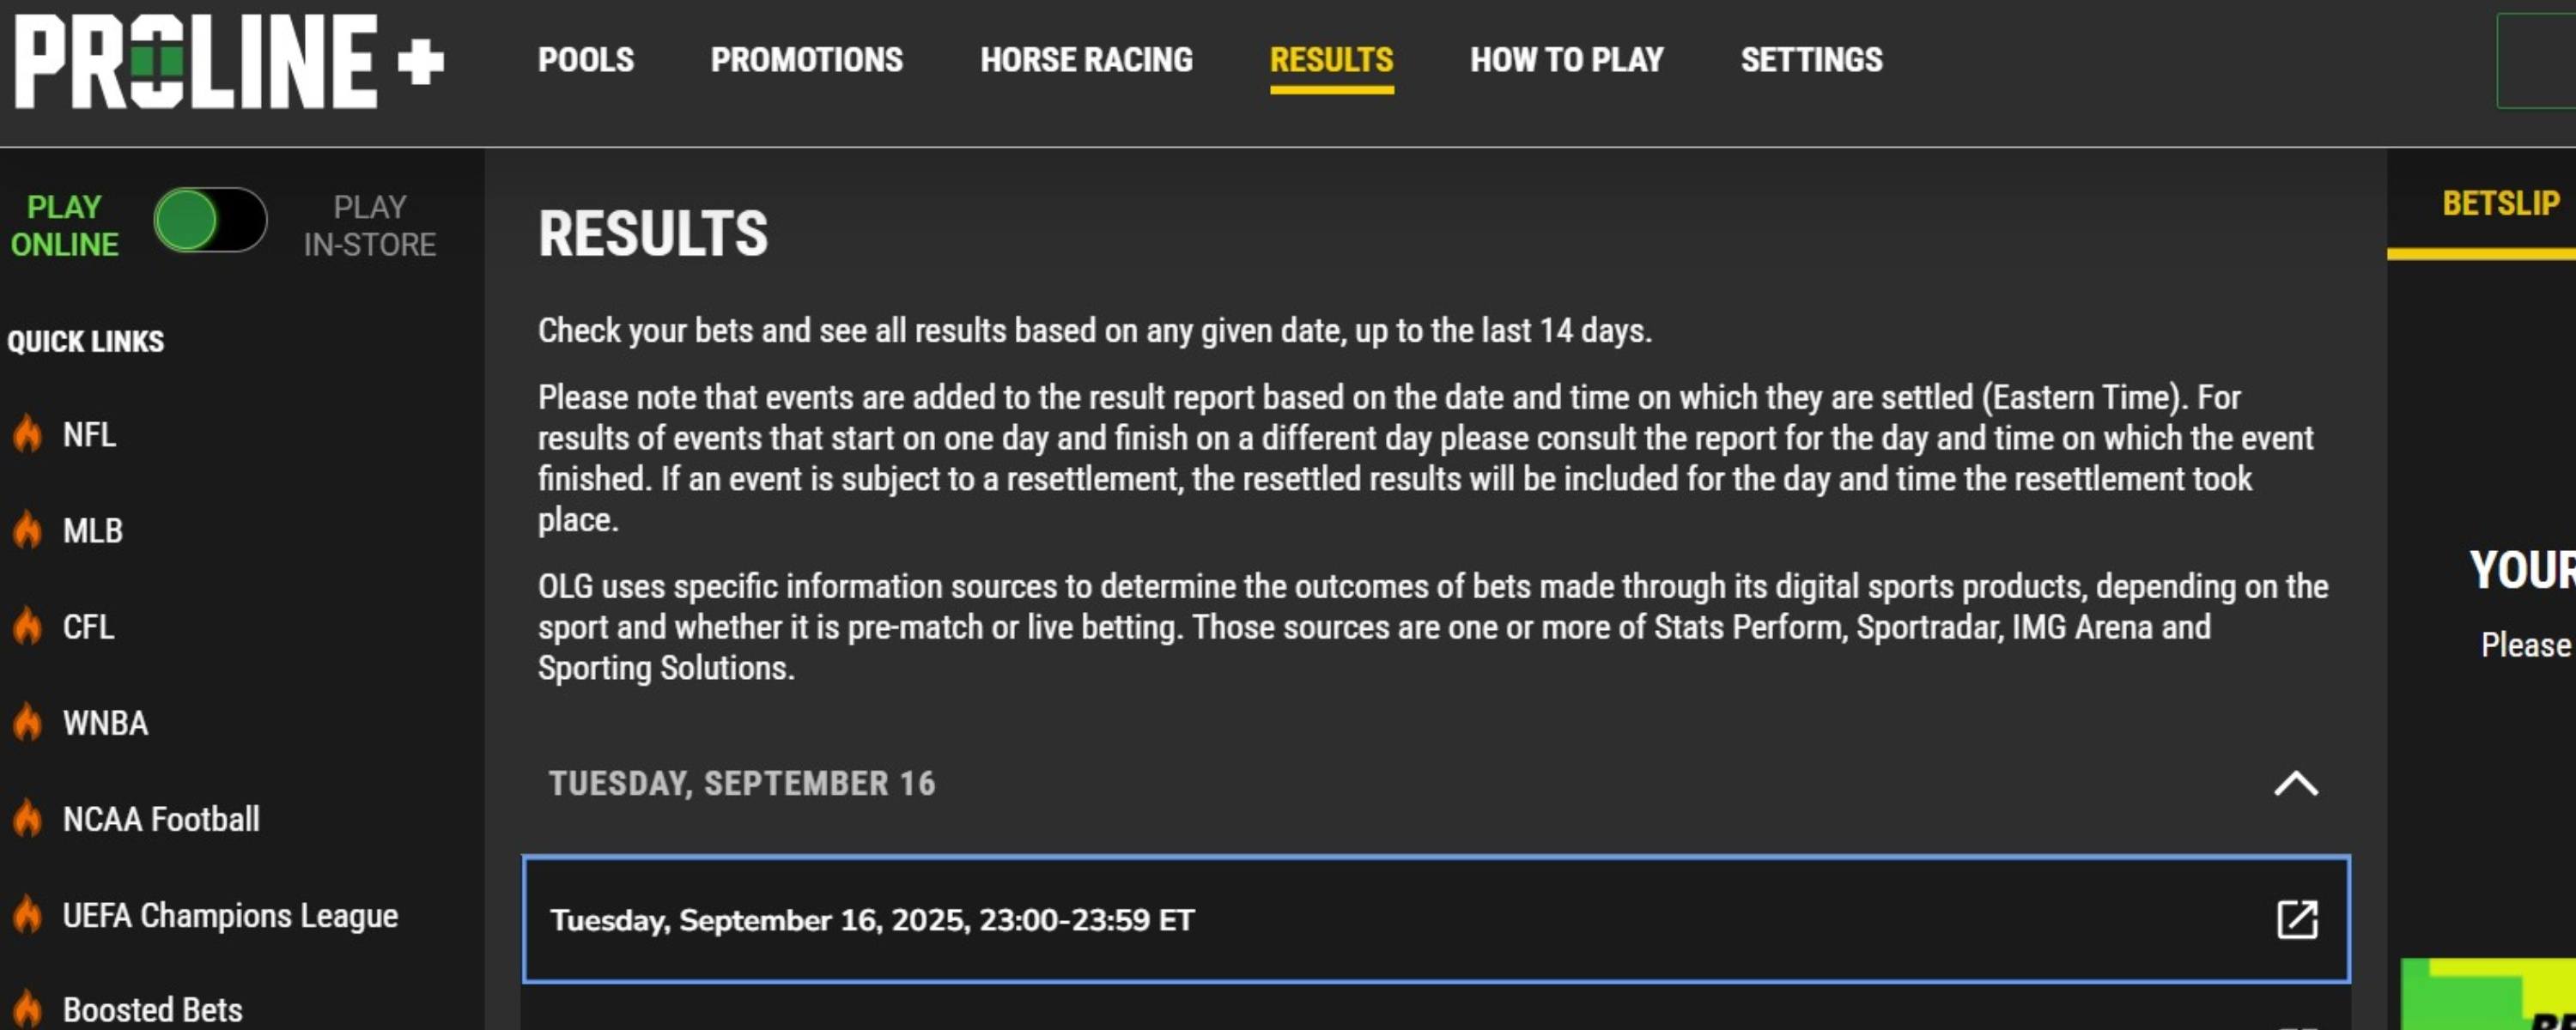Click the flame icon beside MLB
The height and width of the screenshot is (1030, 2576).
[28, 530]
